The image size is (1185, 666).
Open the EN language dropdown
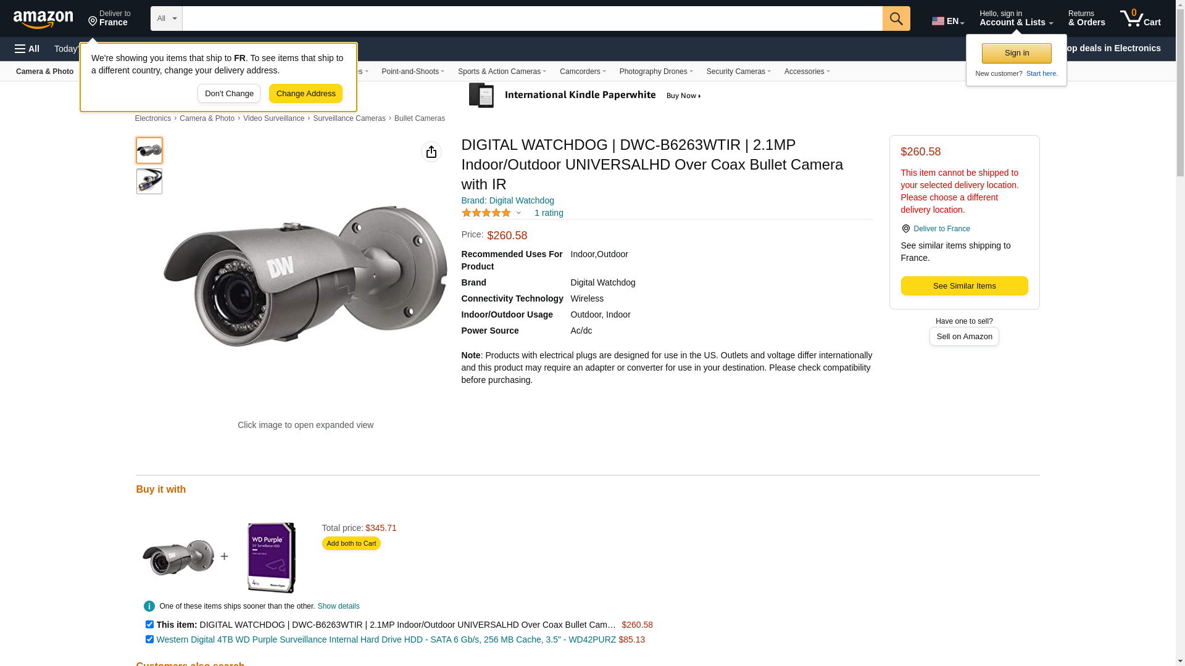947,21
